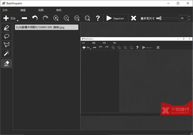Viewport: 193px width, 135px height.
Task: Fit image to window with zoom-fit icon
Action: [x=87, y=18]
